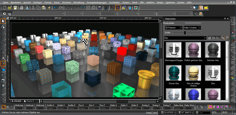
Task: Run the ABC spell check
Action: 100,7
